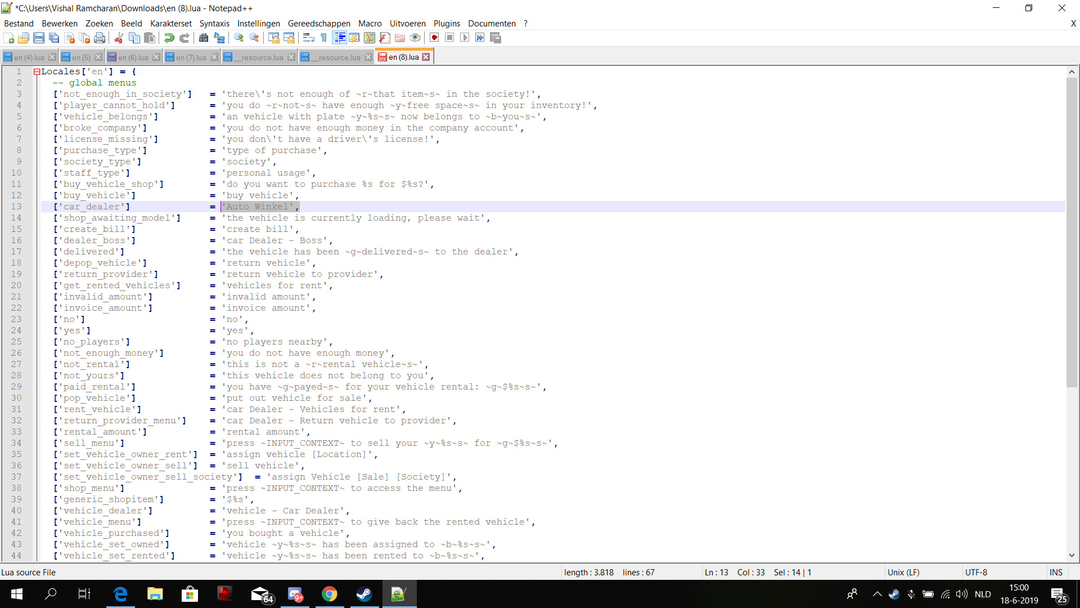Click the Undo arrow icon
The width and height of the screenshot is (1080, 608).
tap(169, 38)
